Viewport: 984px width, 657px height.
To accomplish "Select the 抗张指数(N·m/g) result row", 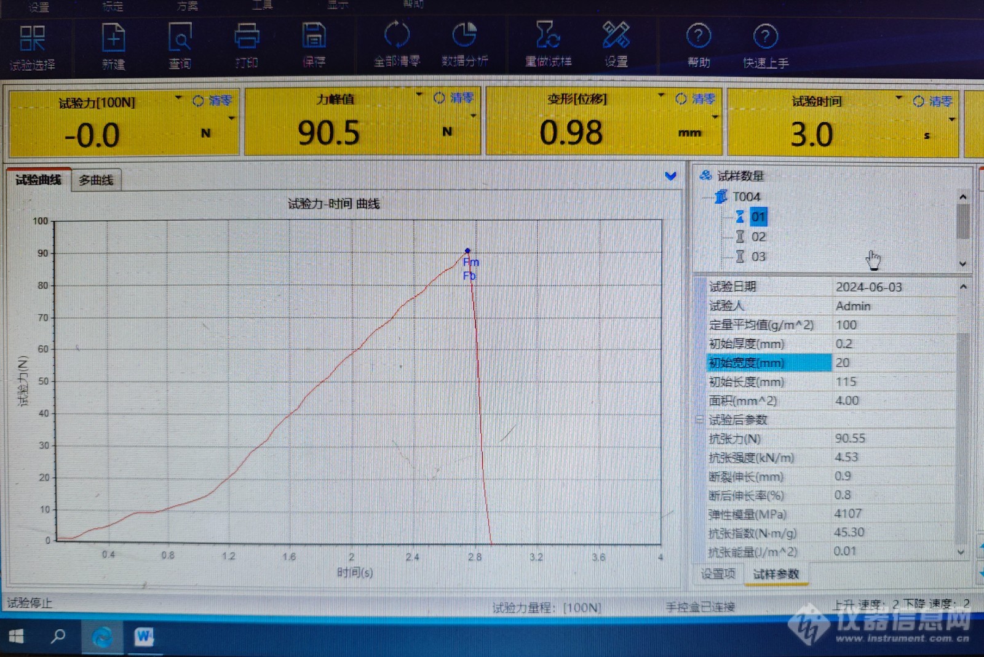I will coord(831,533).
